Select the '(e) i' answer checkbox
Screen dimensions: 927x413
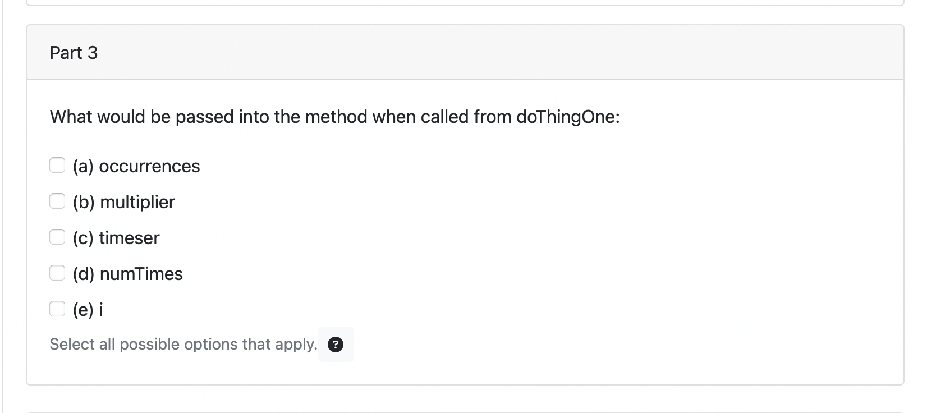pos(58,309)
